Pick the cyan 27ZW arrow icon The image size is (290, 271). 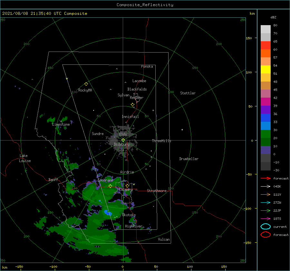266,203
